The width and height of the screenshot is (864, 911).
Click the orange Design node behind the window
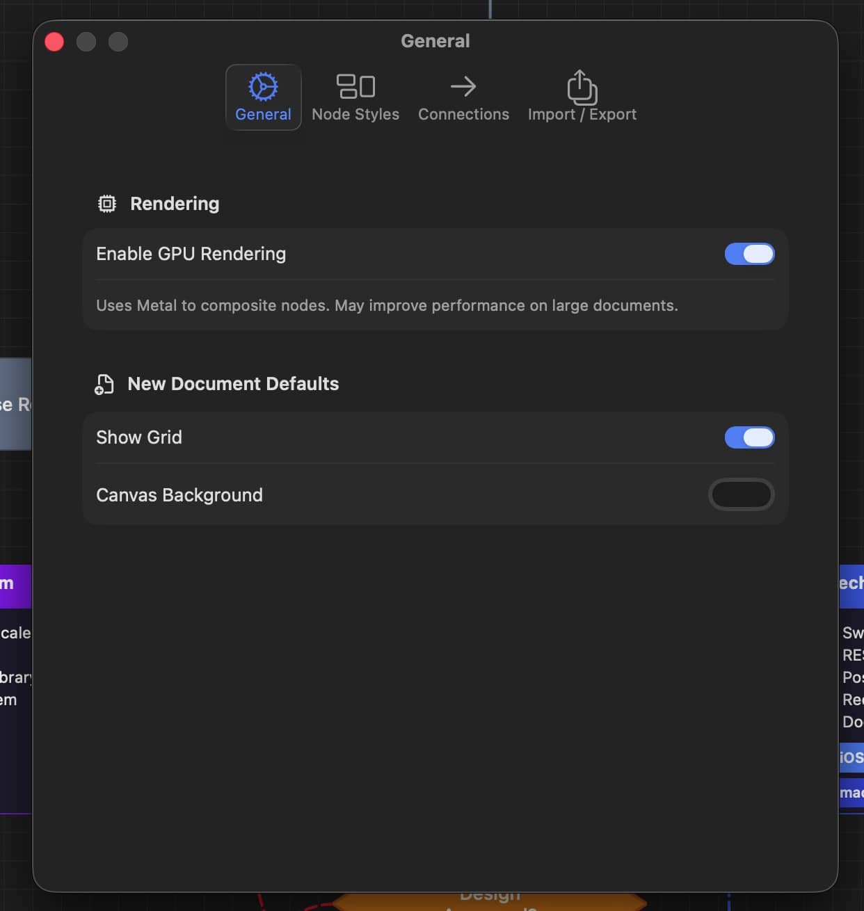click(x=490, y=901)
